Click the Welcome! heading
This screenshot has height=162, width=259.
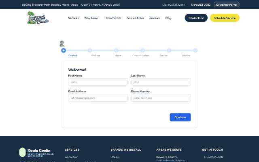pyautogui.click(x=77, y=70)
